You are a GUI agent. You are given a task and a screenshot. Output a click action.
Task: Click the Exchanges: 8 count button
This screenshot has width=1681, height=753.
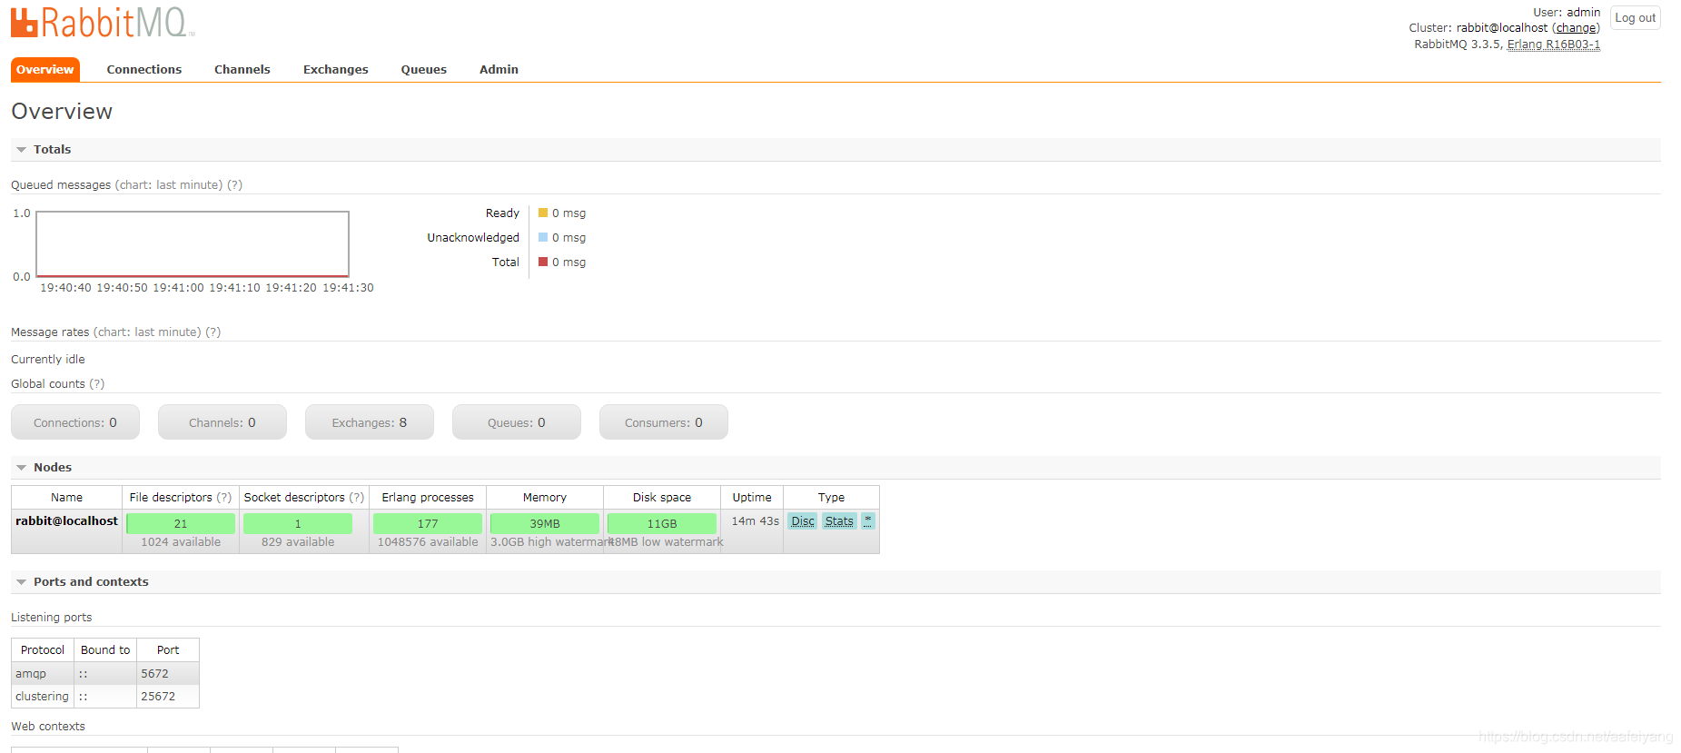pyautogui.click(x=370, y=422)
